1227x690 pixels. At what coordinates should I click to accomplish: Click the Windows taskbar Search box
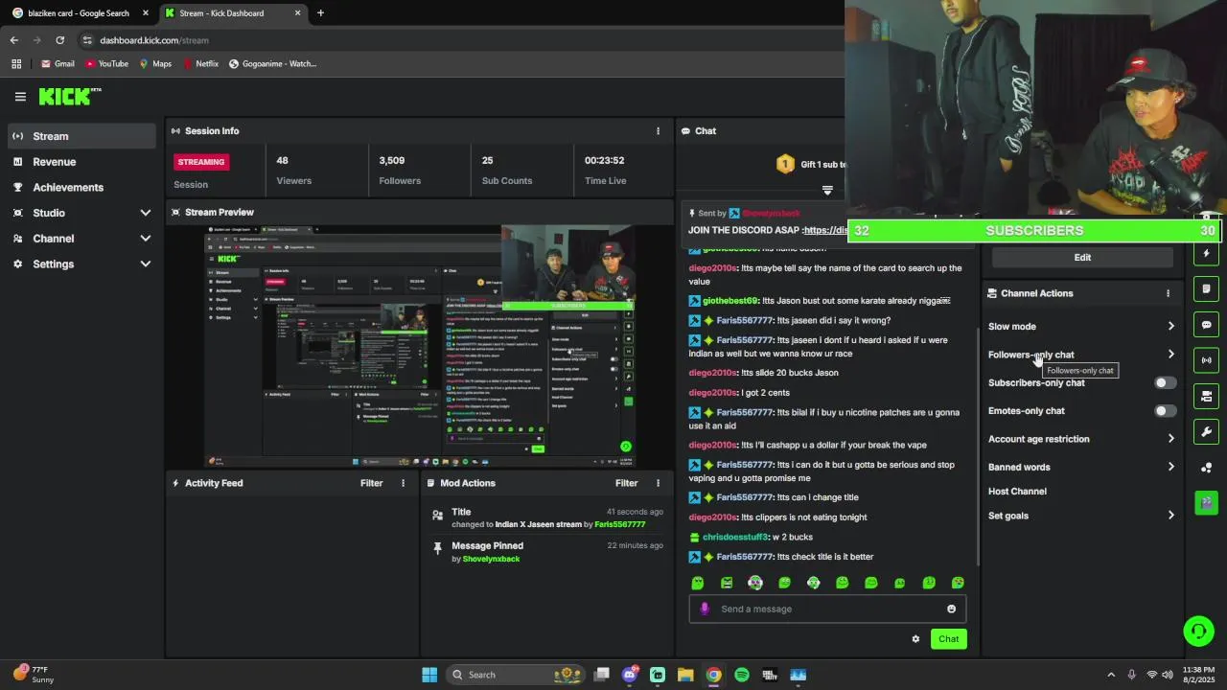tap(518, 675)
